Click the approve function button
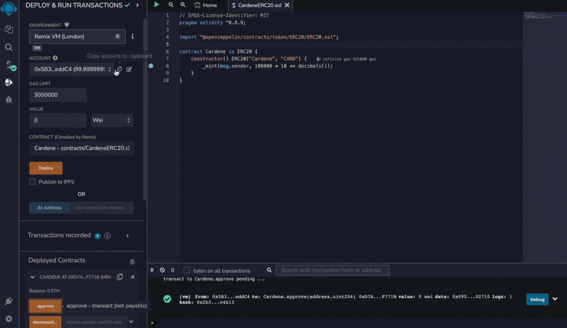Screen dimensions: 567x328 [x=46, y=306]
